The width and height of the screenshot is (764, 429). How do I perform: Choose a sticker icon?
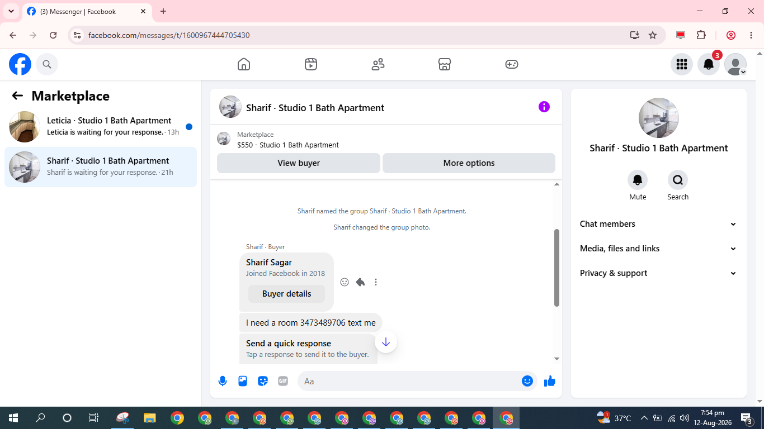[263, 381]
